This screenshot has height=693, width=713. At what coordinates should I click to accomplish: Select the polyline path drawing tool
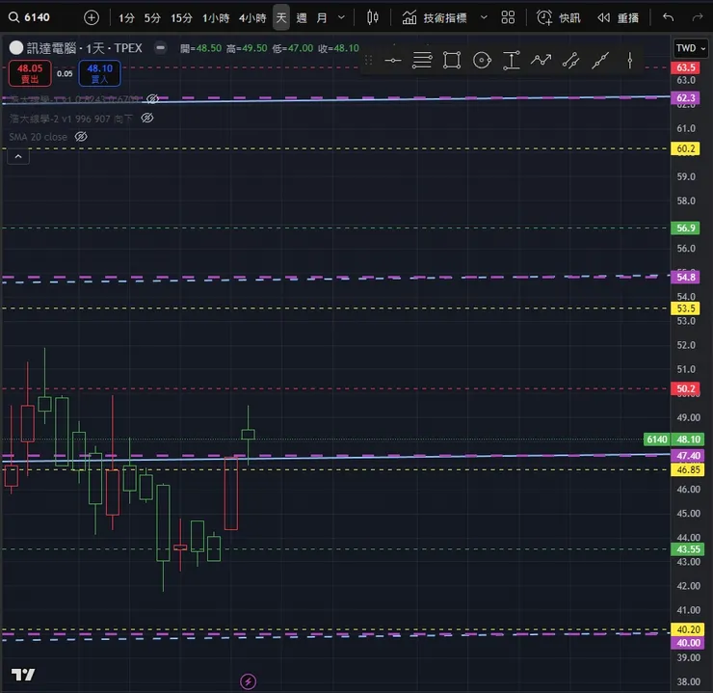541,60
